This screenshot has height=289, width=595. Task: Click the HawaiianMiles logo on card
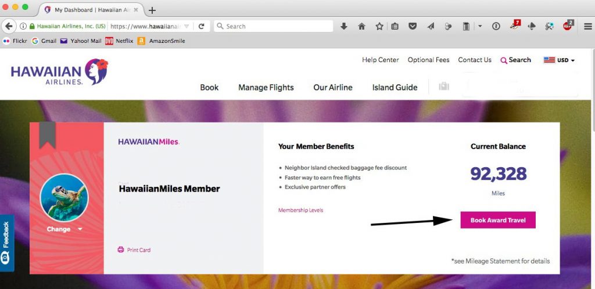point(149,142)
